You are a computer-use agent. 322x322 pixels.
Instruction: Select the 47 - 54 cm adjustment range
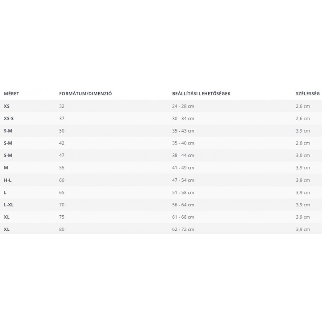click(x=183, y=180)
